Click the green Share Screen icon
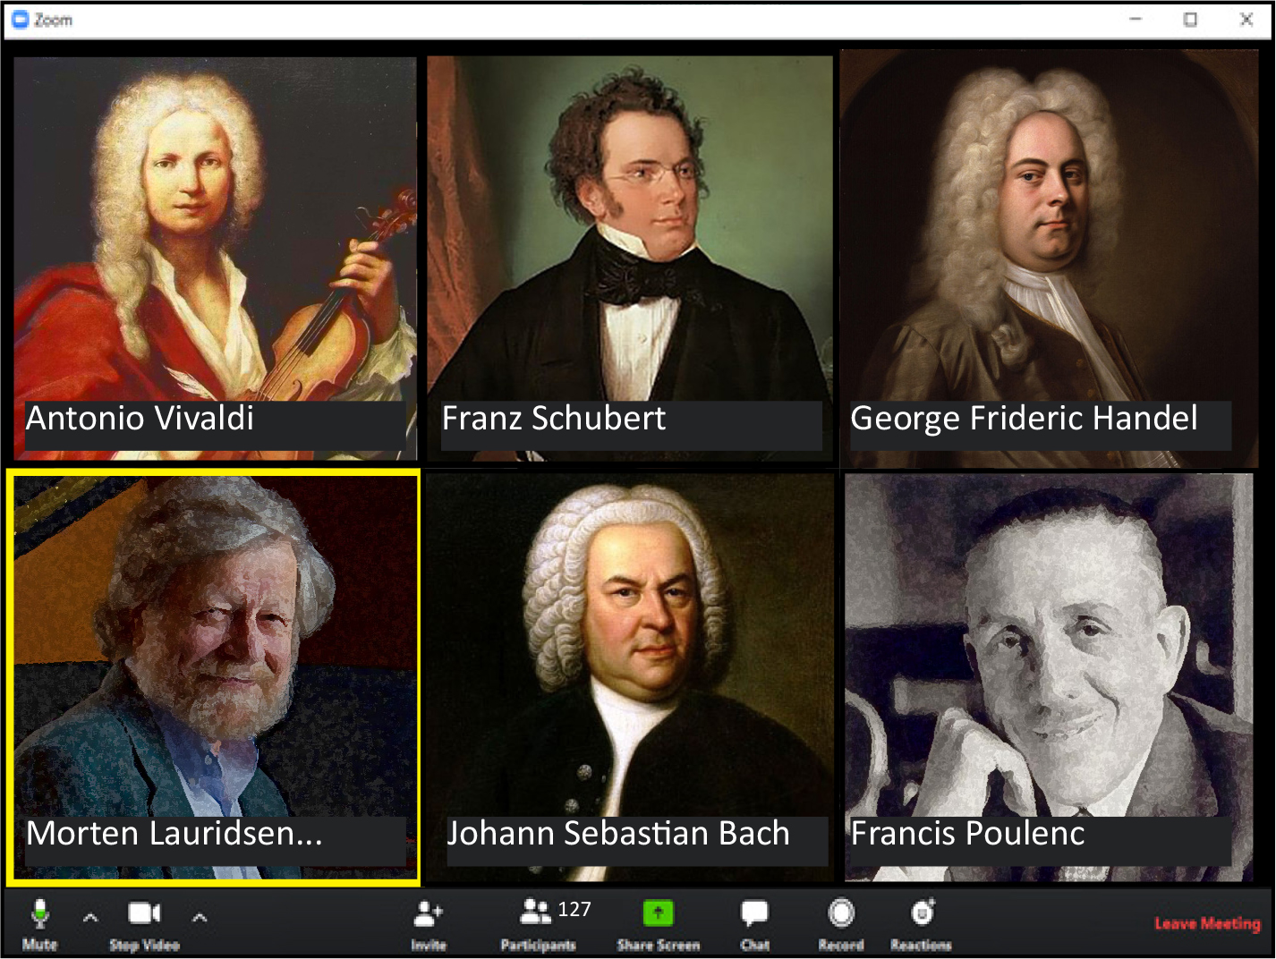This screenshot has width=1276, height=959. 658,913
